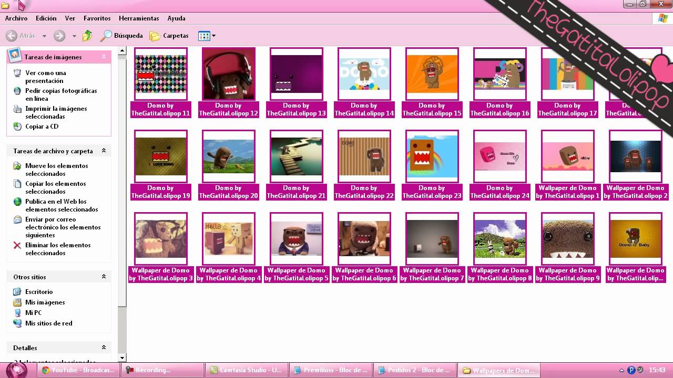The width and height of the screenshot is (673, 378).
Task: Open Mi PC from Otros sitios
Action: (x=33, y=313)
